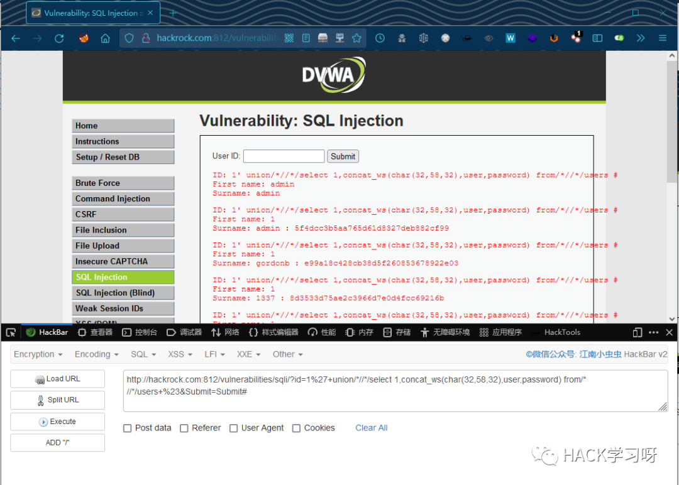Activate the devtools element picker icon
This screenshot has height=485, width=679.
pyautogui.click(x=11, y=332)
